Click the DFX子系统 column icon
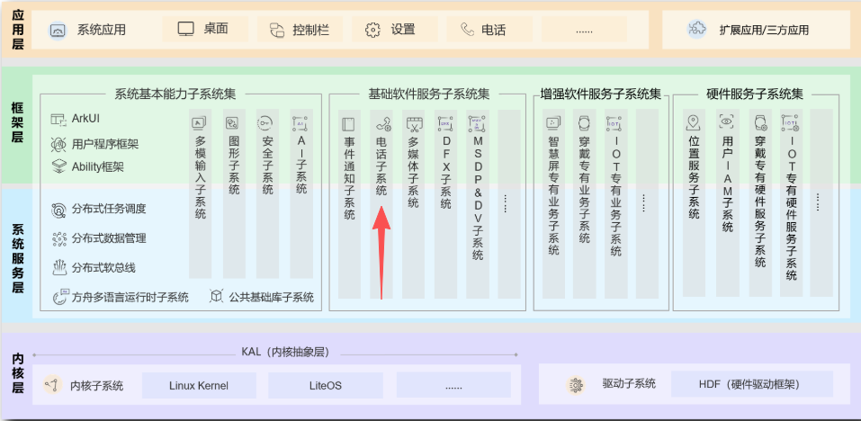Image resolution: width=861 pixels, height=421 pixels. [x=444, y=123]
